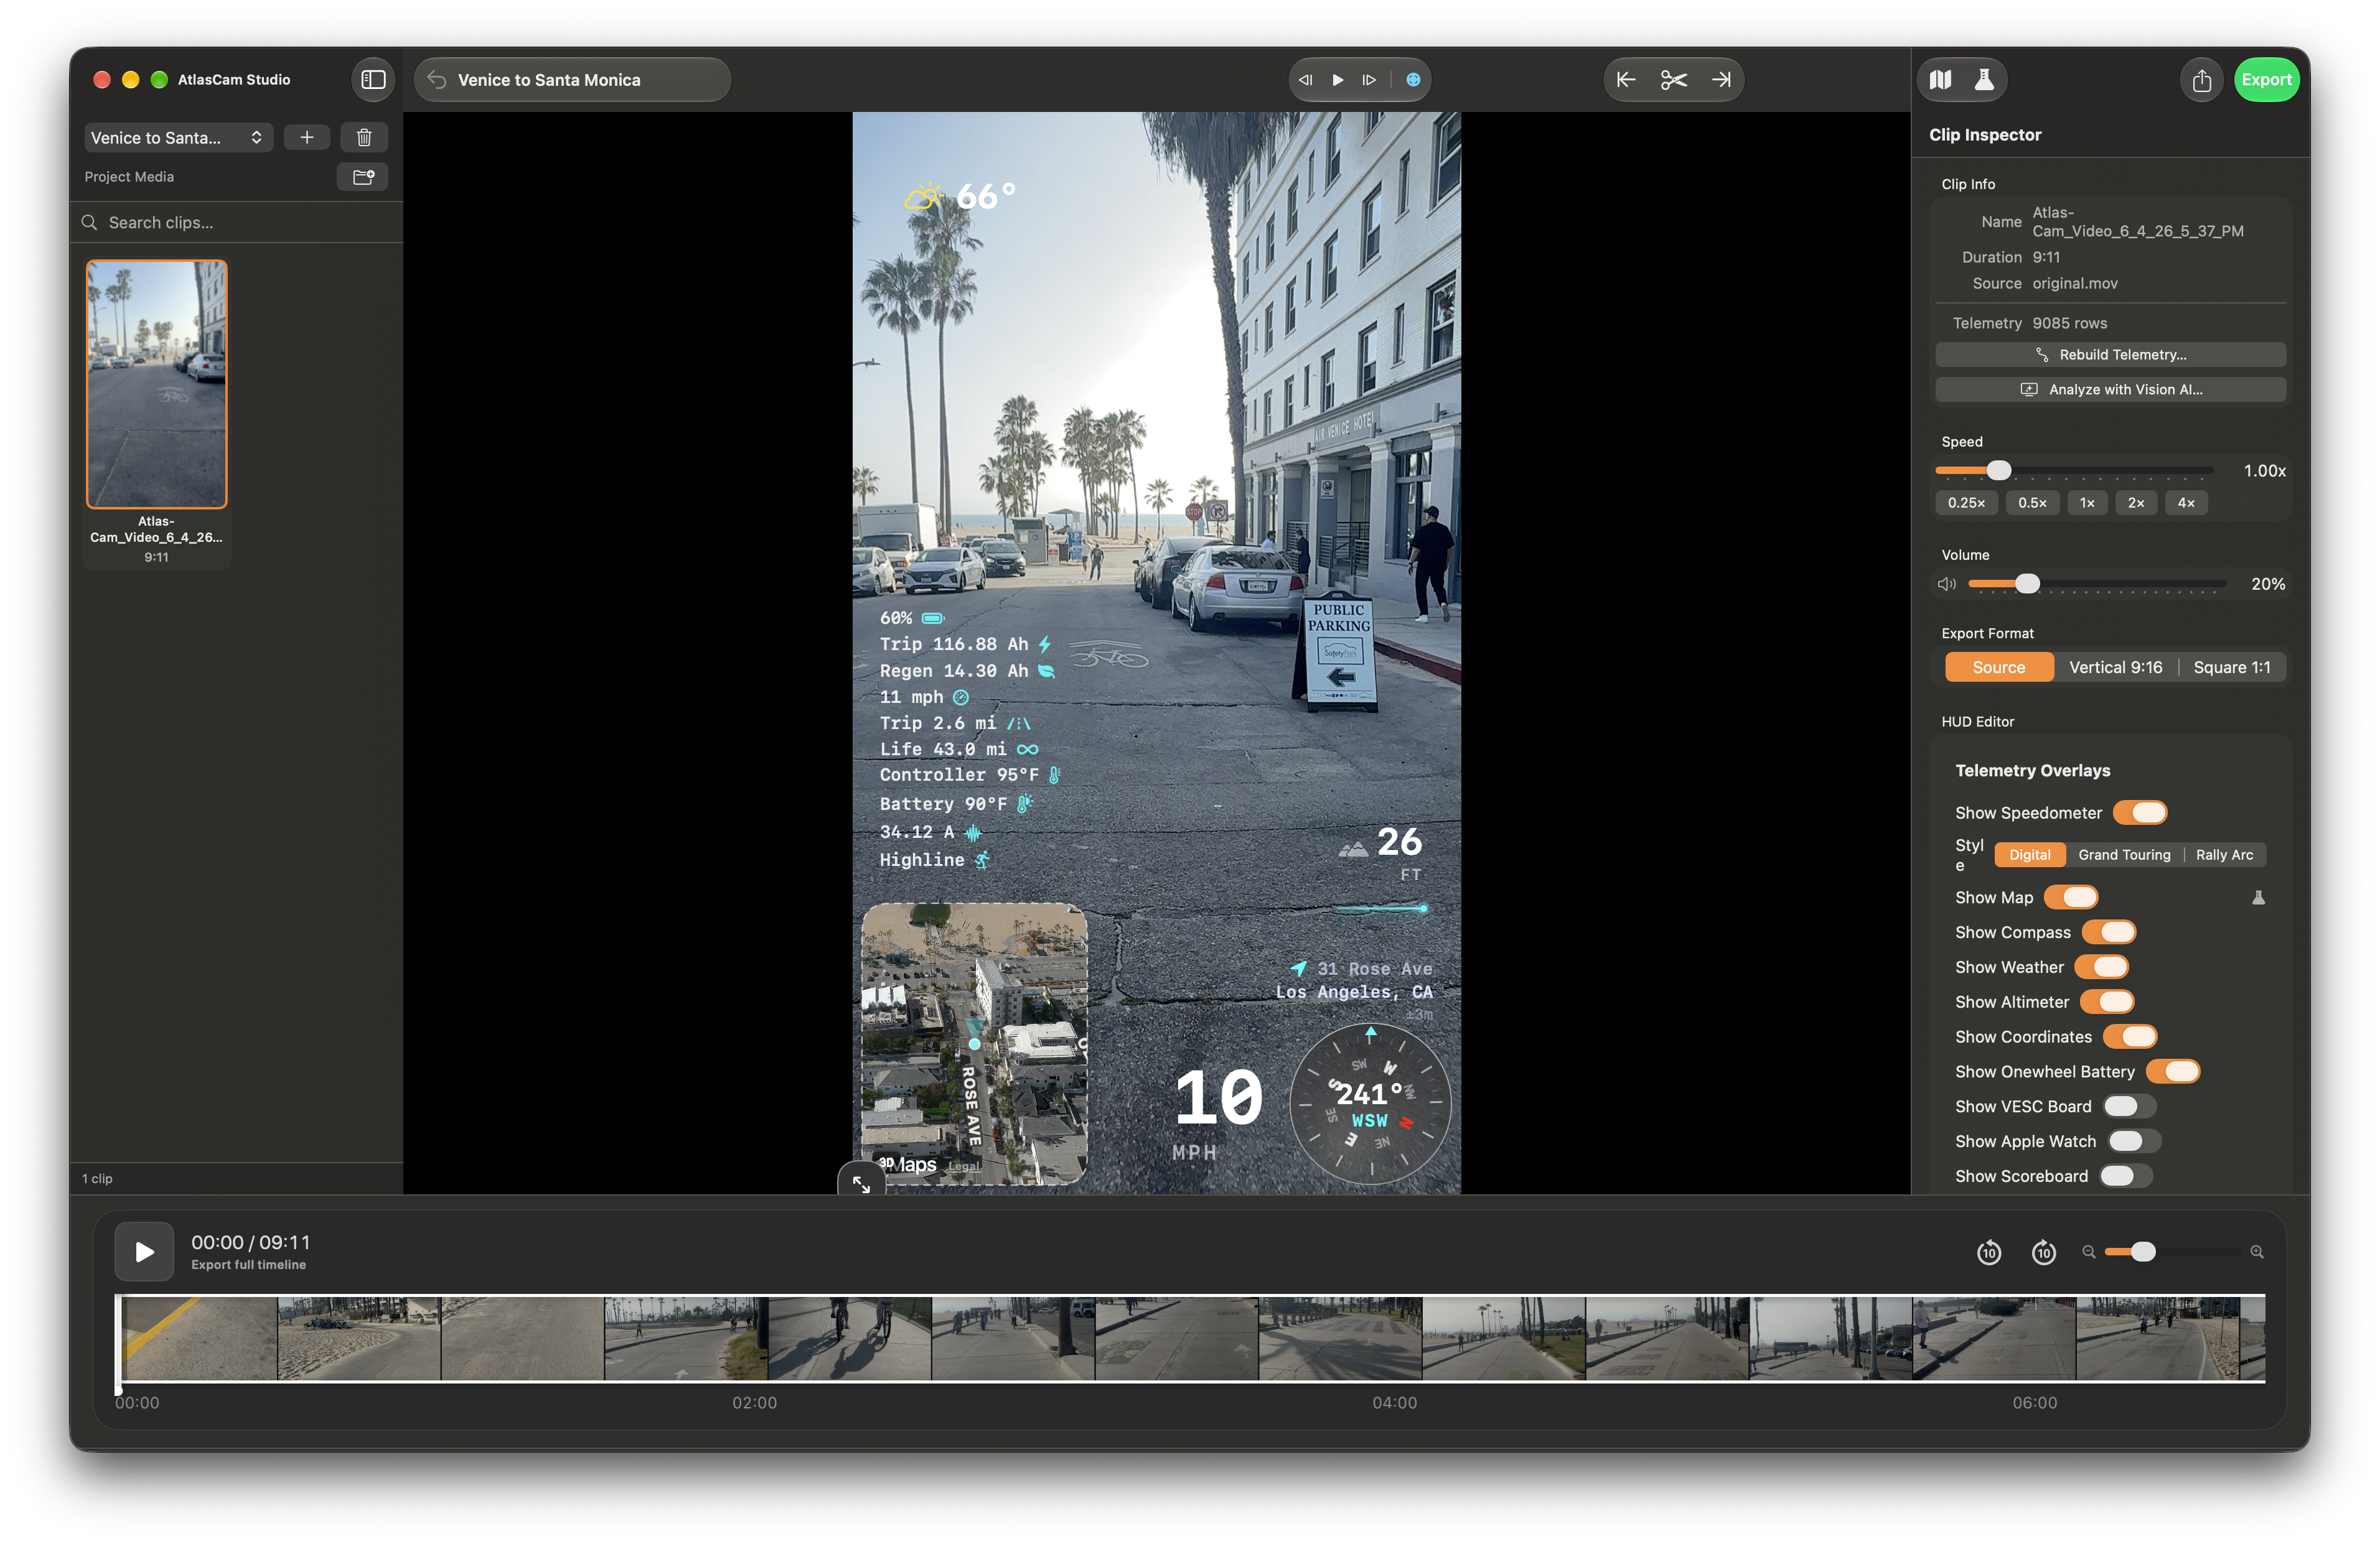The height and width of the screenshot is (1544, 2380).
Task: Split clip with scissors tool
Action: click(1674, 80)
